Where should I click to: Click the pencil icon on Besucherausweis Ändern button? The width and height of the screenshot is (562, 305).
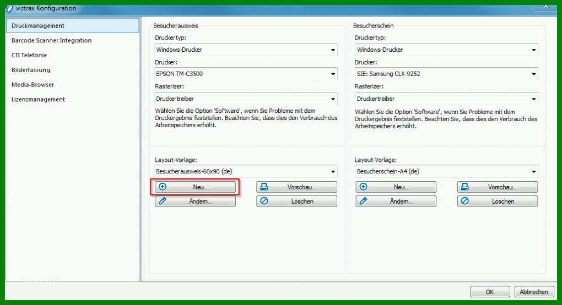(163, 201)
